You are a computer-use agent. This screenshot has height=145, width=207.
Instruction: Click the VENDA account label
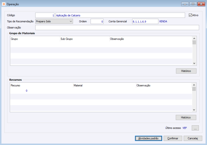pos(163,21)
